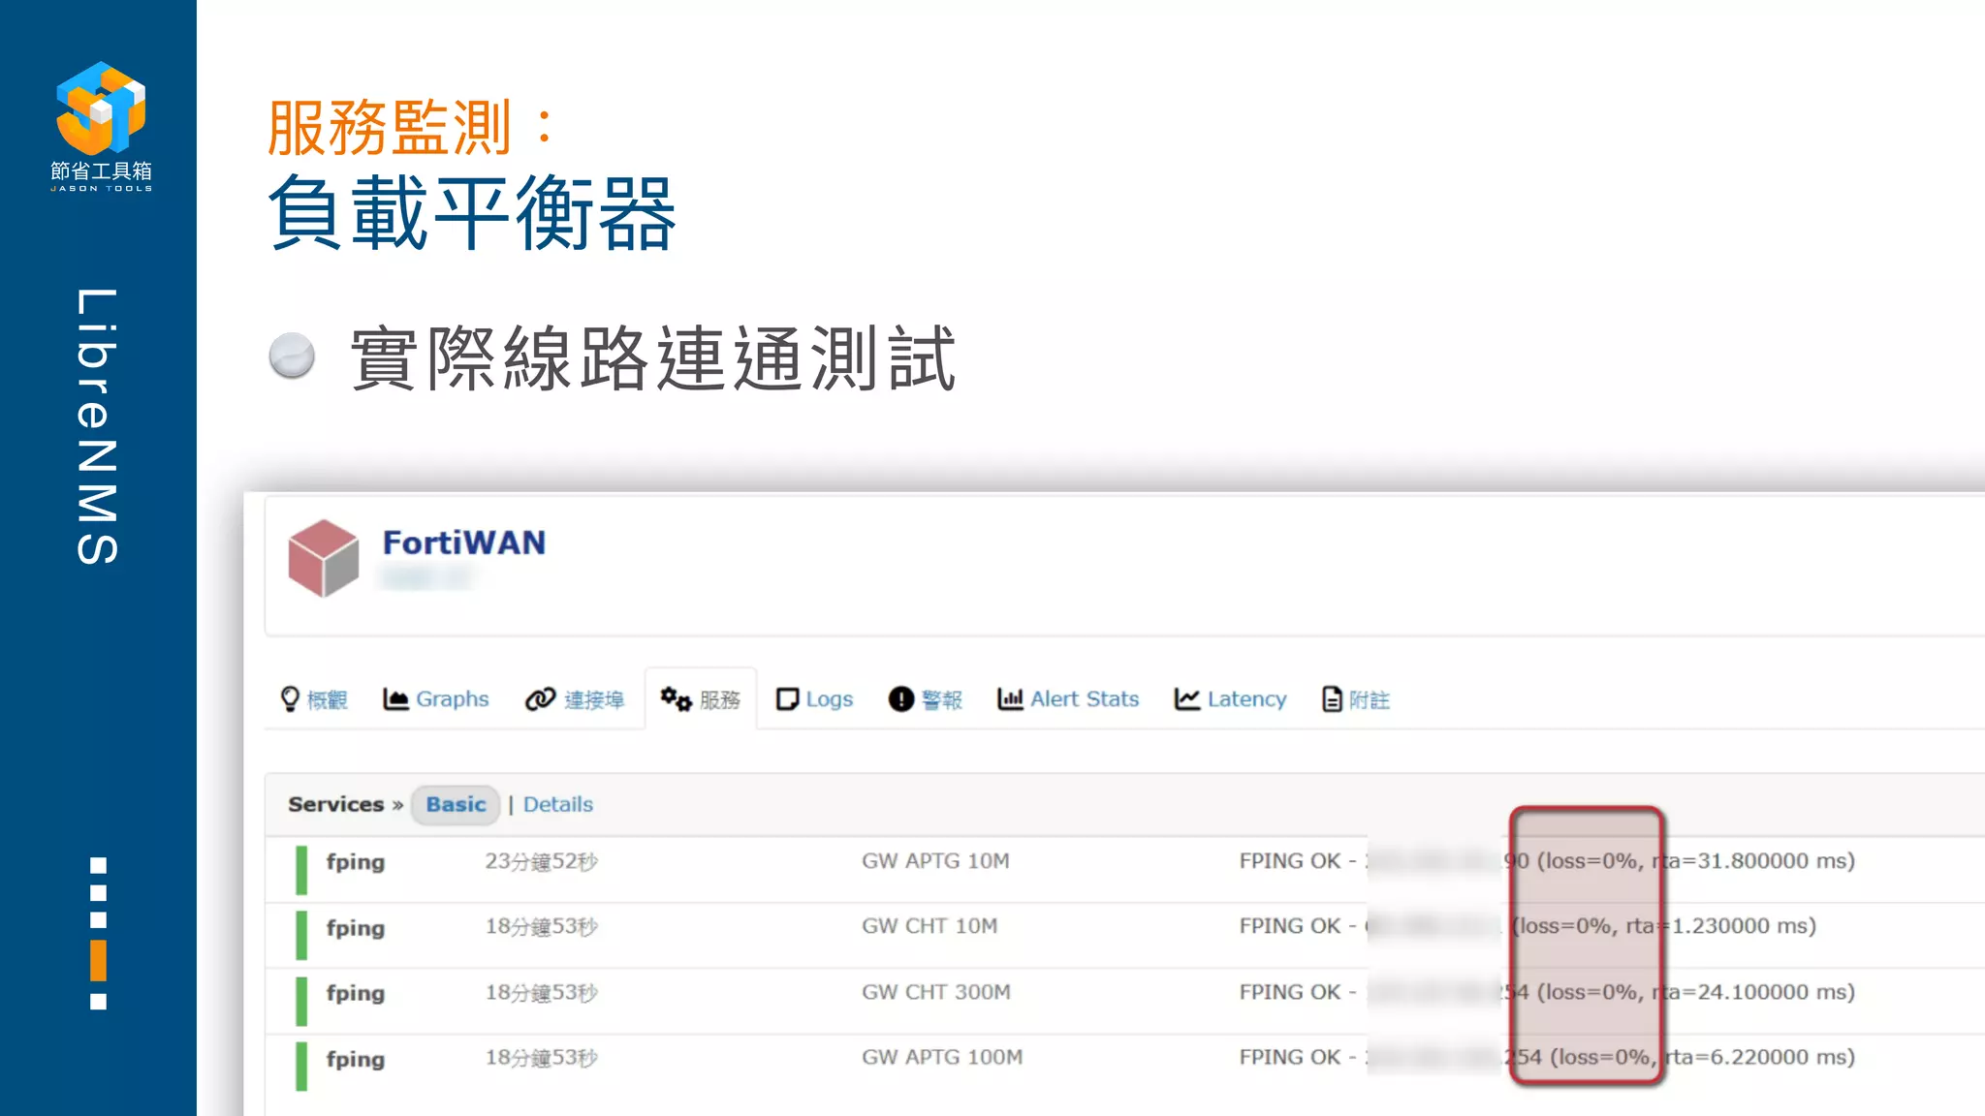This screenshot has height=1116, width=1985.
Task: Switch to the Latency tab
Action: click(1247, 698)
